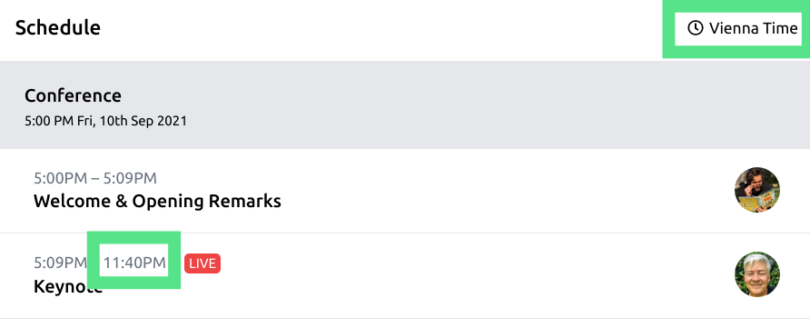Click the highlighted 11:40PM end time
810x328 pixels.
(x=134, y=263)
